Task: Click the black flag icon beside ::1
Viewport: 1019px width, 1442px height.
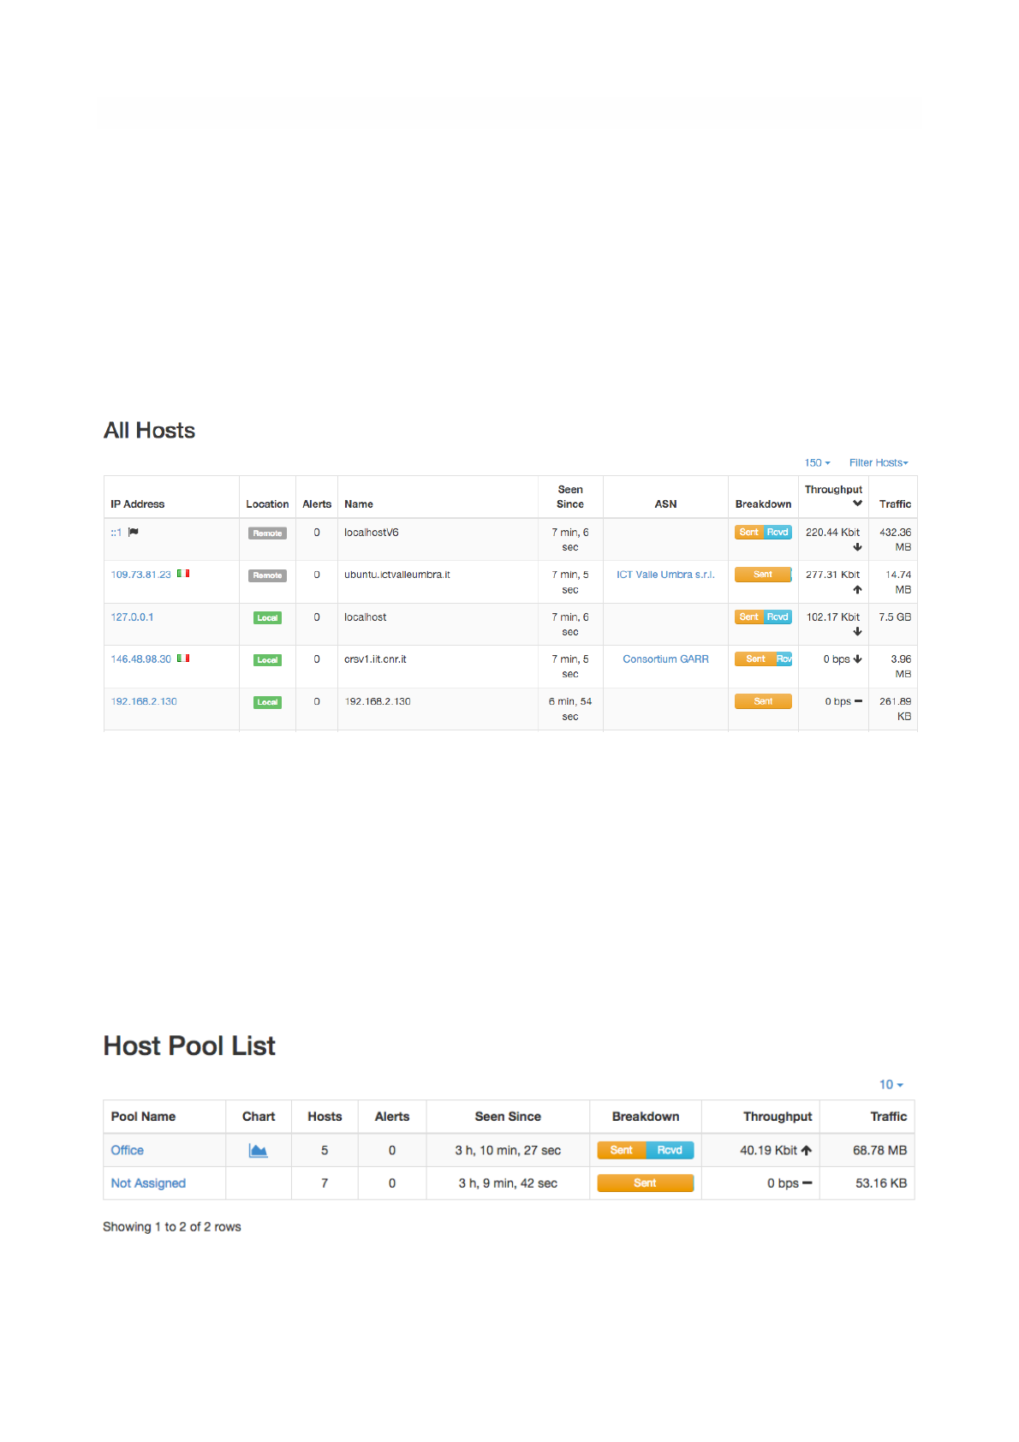Action: point(134,532)
